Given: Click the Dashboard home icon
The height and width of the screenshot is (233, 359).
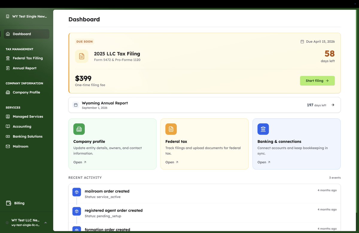Looking at the screenshot, I should pyautogui.click(x=8, y=34).
